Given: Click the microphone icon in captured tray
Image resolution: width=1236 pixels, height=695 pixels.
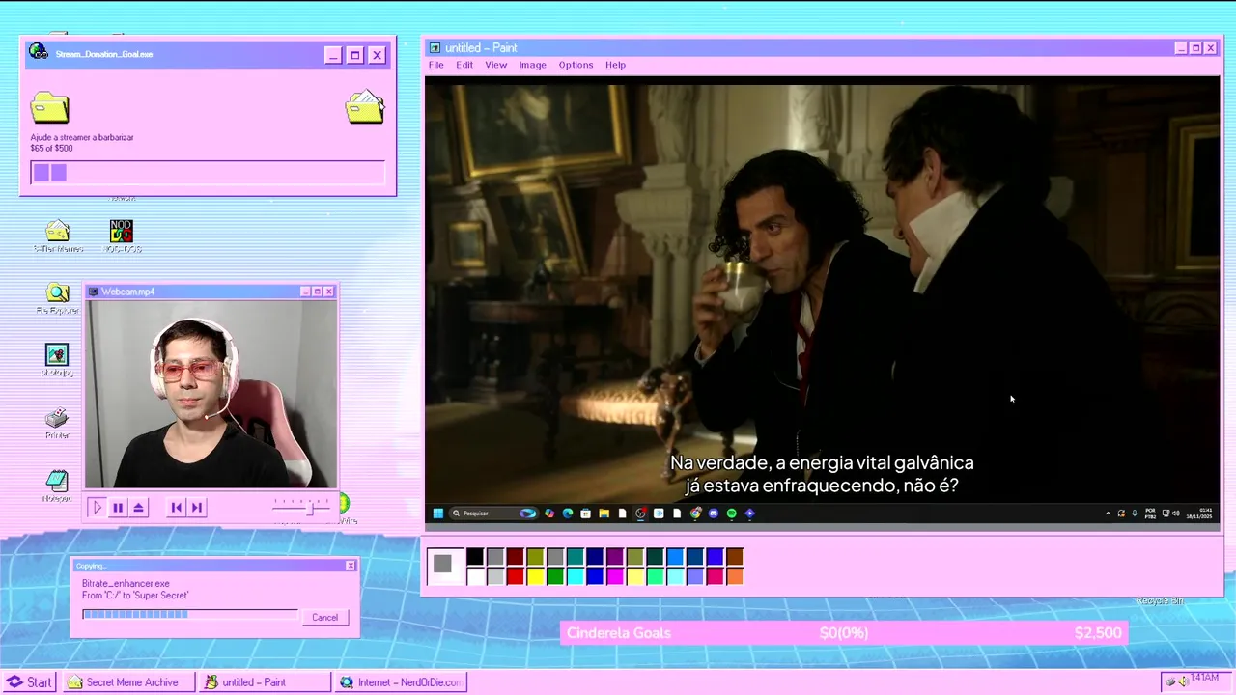Looking at the screenshot, I should (x=1135, y=514).
